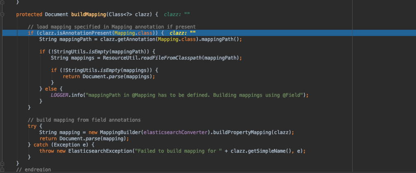Viewport: 416px width, 173px height.
Task: Click the else keyword
Action: pos(50,89)
